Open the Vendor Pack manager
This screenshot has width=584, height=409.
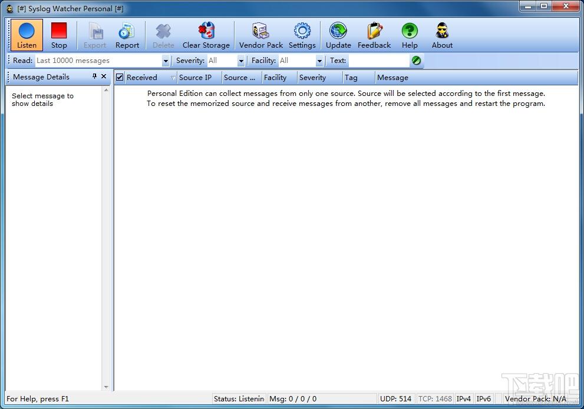click(260, 35)
